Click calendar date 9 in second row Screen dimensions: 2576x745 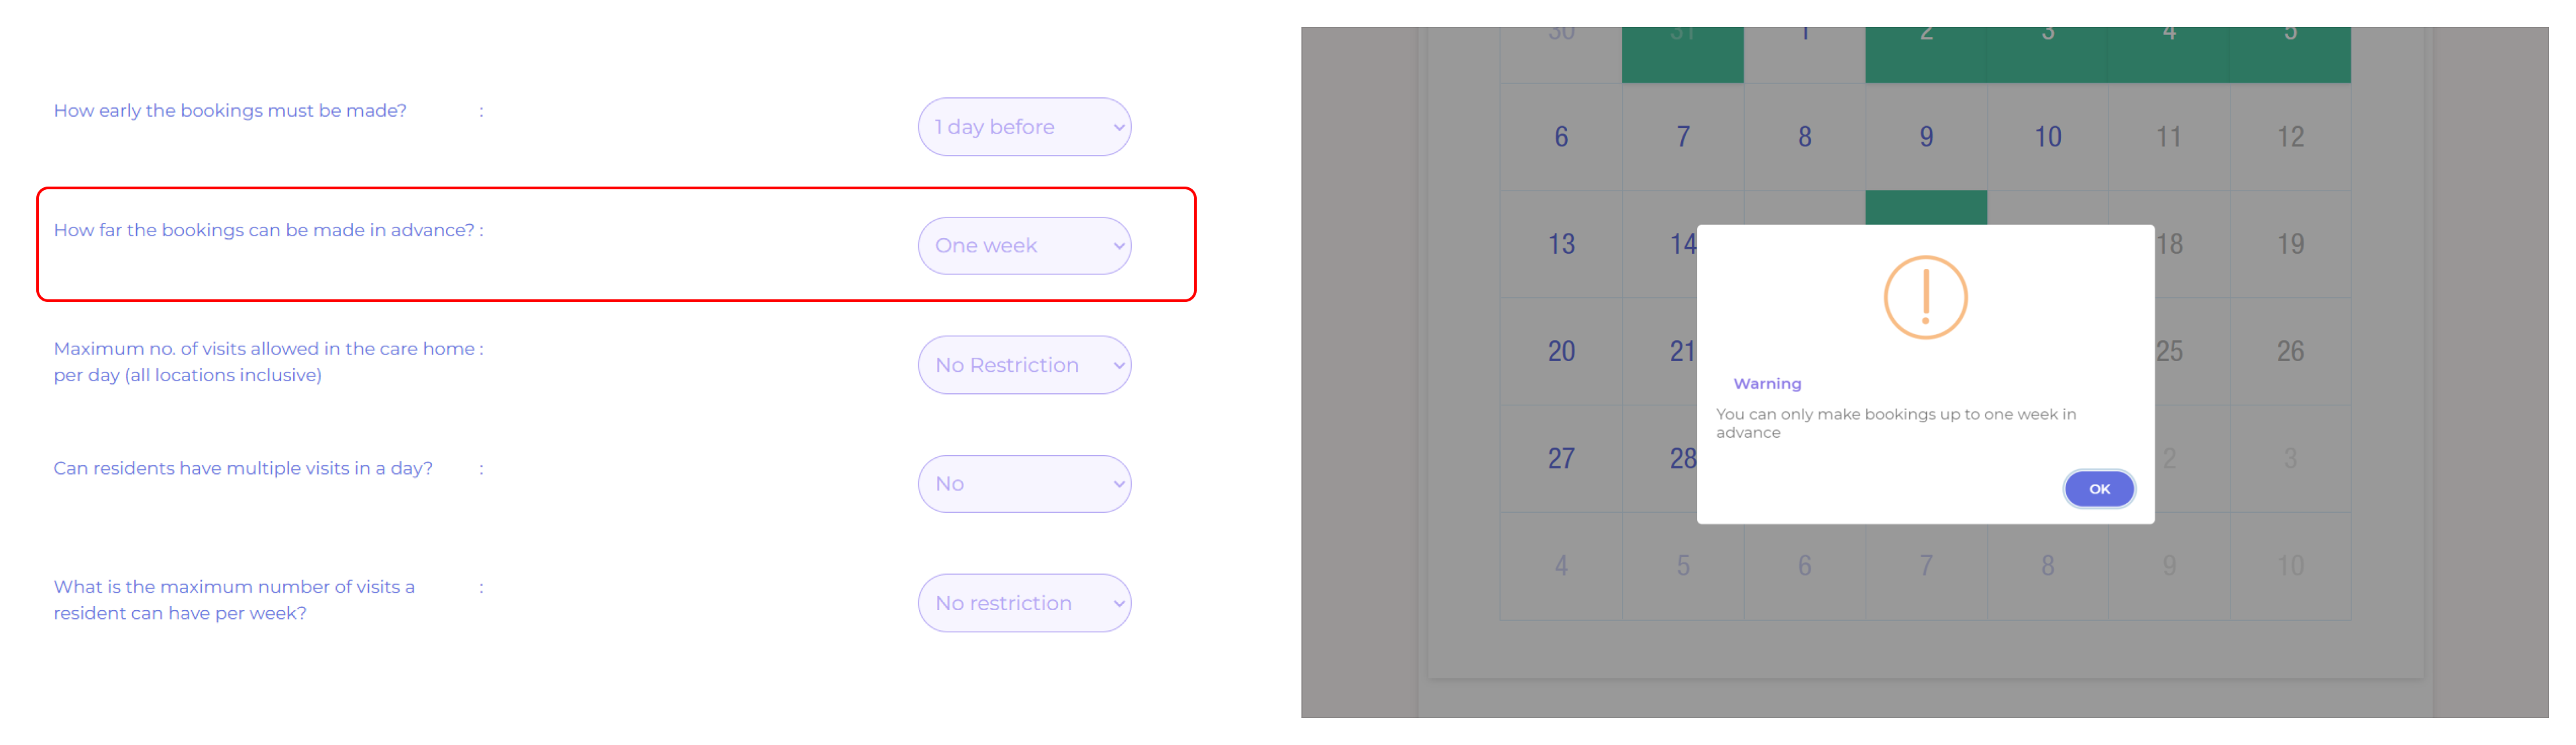click(1925, 137)
